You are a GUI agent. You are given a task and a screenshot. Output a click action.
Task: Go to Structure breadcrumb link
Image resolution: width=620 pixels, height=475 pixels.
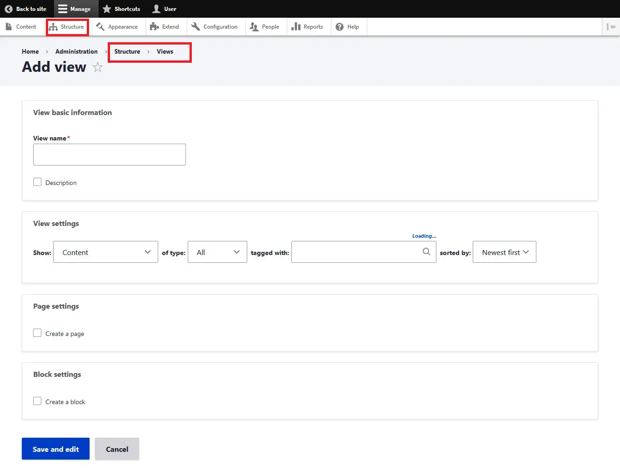click(x=127, y=51)
